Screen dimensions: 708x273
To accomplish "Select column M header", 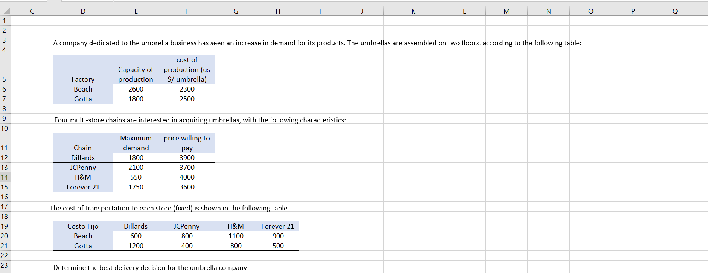I will 507,11.
